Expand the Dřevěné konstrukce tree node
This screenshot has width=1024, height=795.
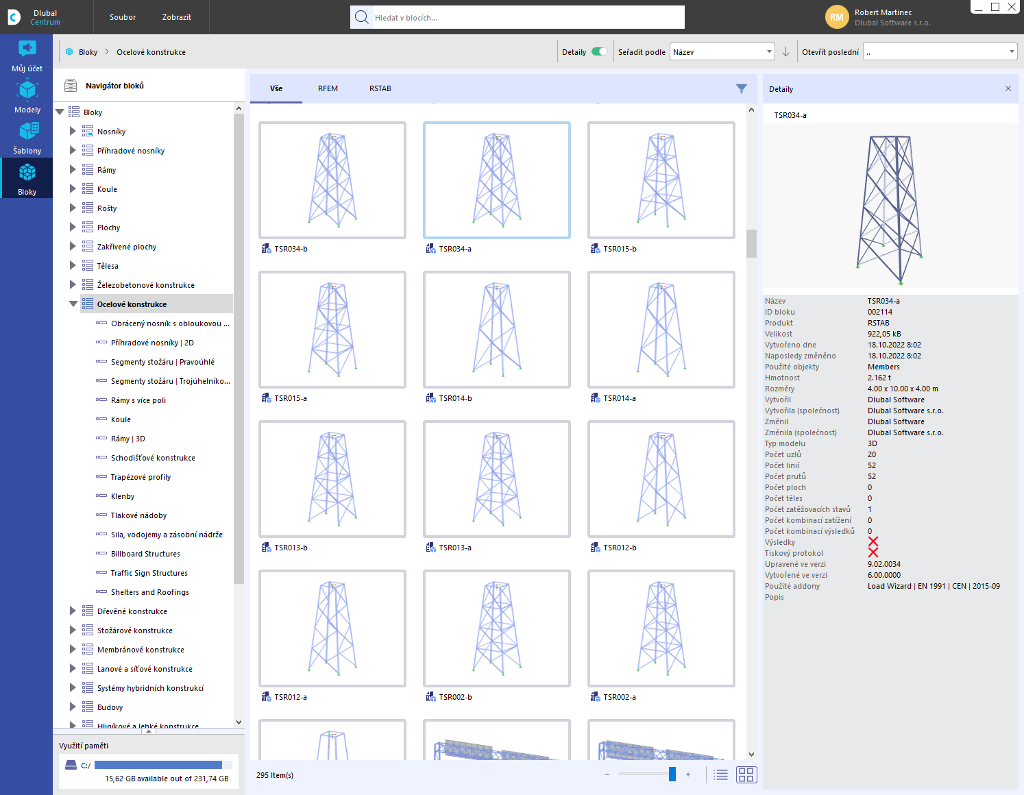73,611
